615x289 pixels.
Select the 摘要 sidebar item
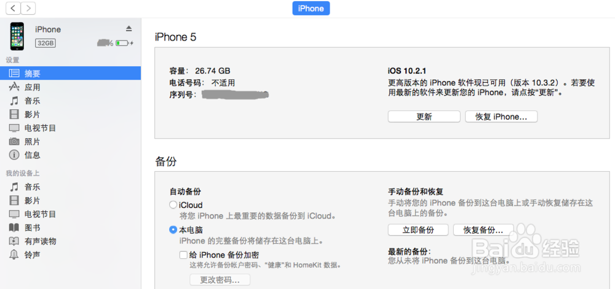pyautogui.click(x=70, y=73)
